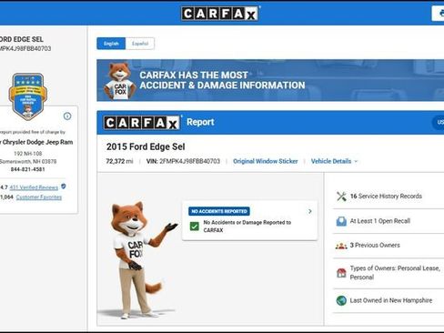444x333 pixels.
Task: Click the globe last-owned location icon
Action: [341, 300]
